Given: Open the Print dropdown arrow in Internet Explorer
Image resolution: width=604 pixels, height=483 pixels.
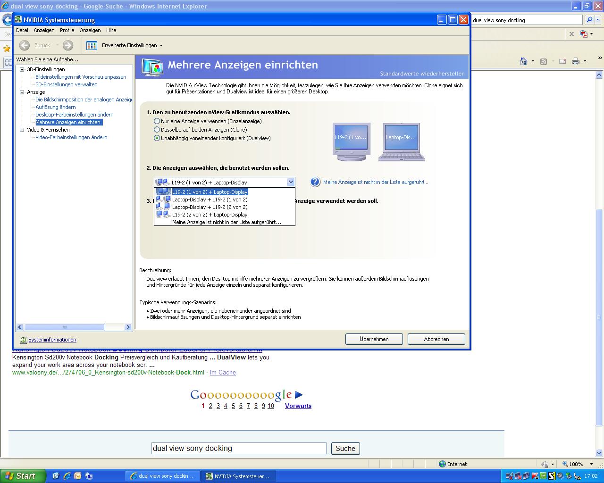Looking at the screenshot, I should 585,61.
